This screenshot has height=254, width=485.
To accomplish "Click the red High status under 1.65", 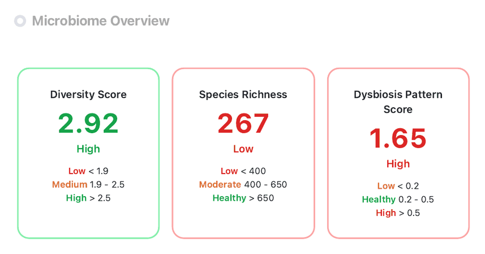I will [398, 164].
